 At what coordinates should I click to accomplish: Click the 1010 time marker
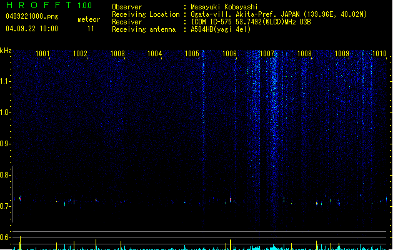[379, 54]
